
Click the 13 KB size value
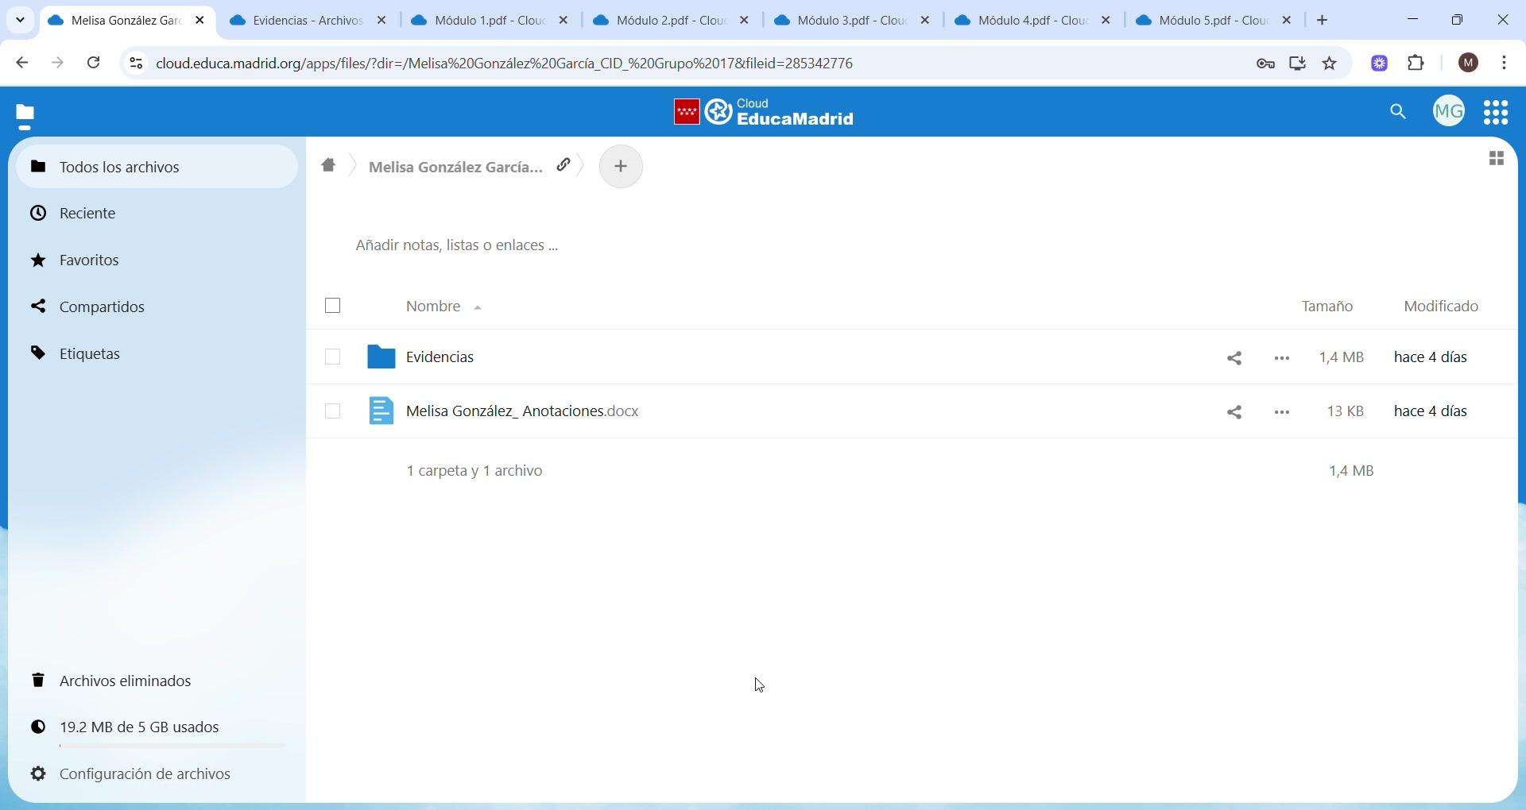[x=1346, y=411]
